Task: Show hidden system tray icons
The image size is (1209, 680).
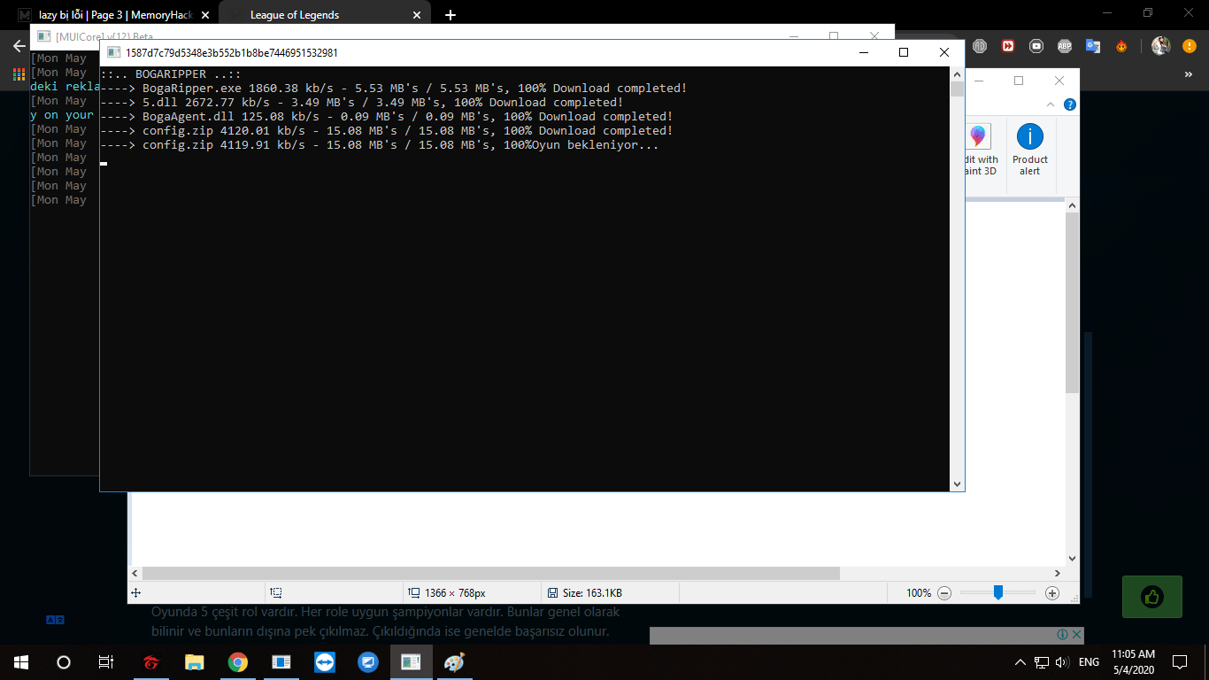Action: 1020,662
